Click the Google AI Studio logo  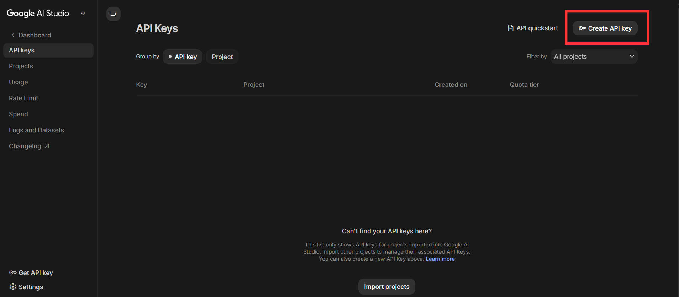(x=38, y=14)
